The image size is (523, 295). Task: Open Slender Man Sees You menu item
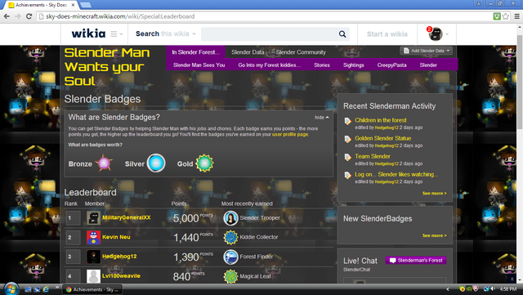click(x=199, y=65)
